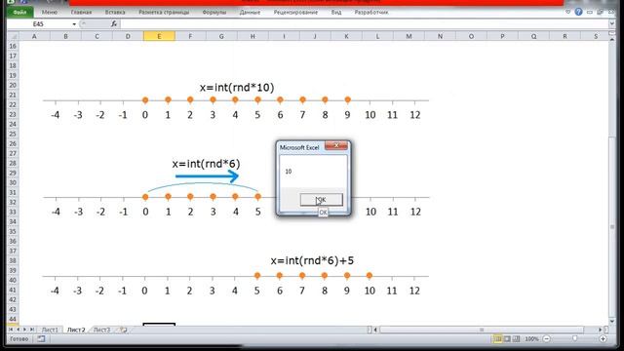Expand the formula bar with right-edge arrow
This screenshot has width=624, height=351.
(x=611, y=24)
